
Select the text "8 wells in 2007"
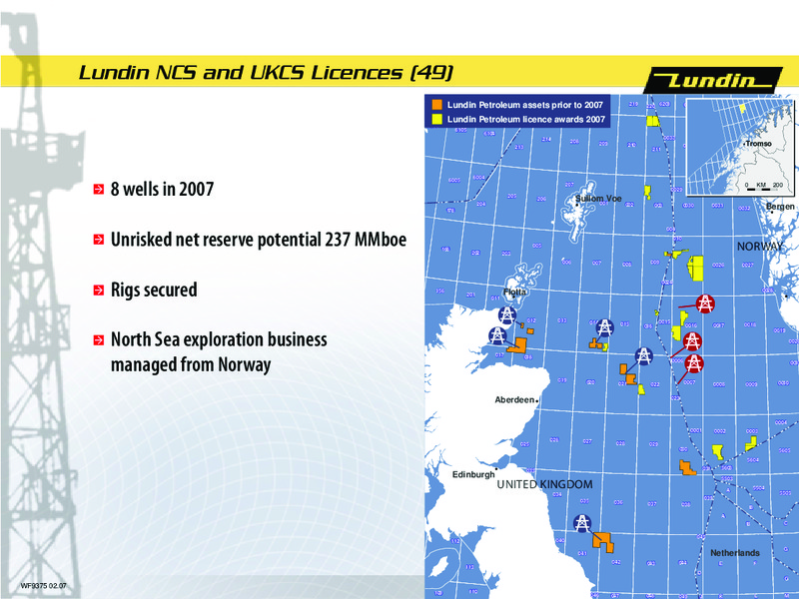pyautogui.click(x=162, y=189)
